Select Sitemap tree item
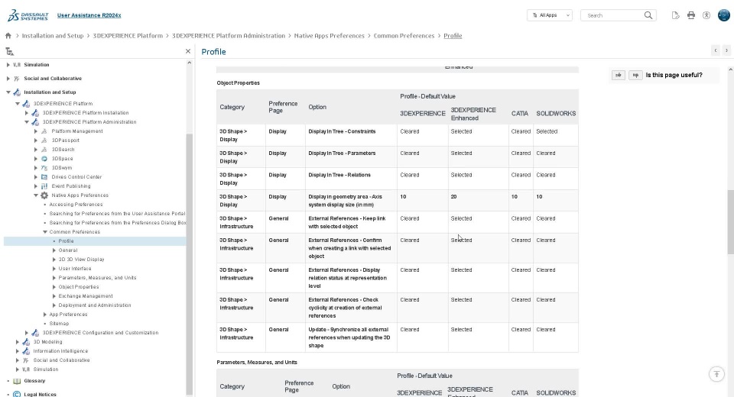 pos(59,324)
